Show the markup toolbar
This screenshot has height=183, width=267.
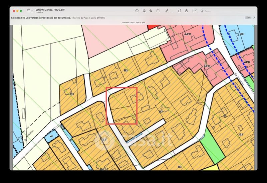coord(186,11)
